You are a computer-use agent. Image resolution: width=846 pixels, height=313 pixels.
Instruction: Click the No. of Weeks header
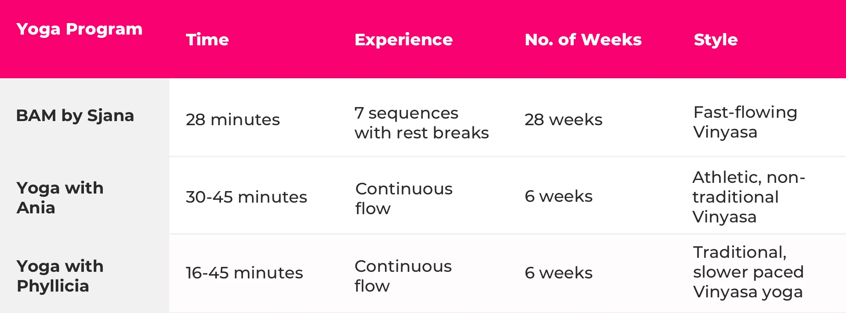[583, 40]
